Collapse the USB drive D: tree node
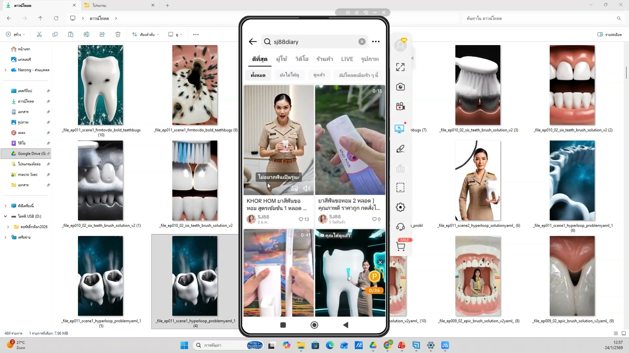This screenshot has width=629, height=353. (x=5, y=216)
